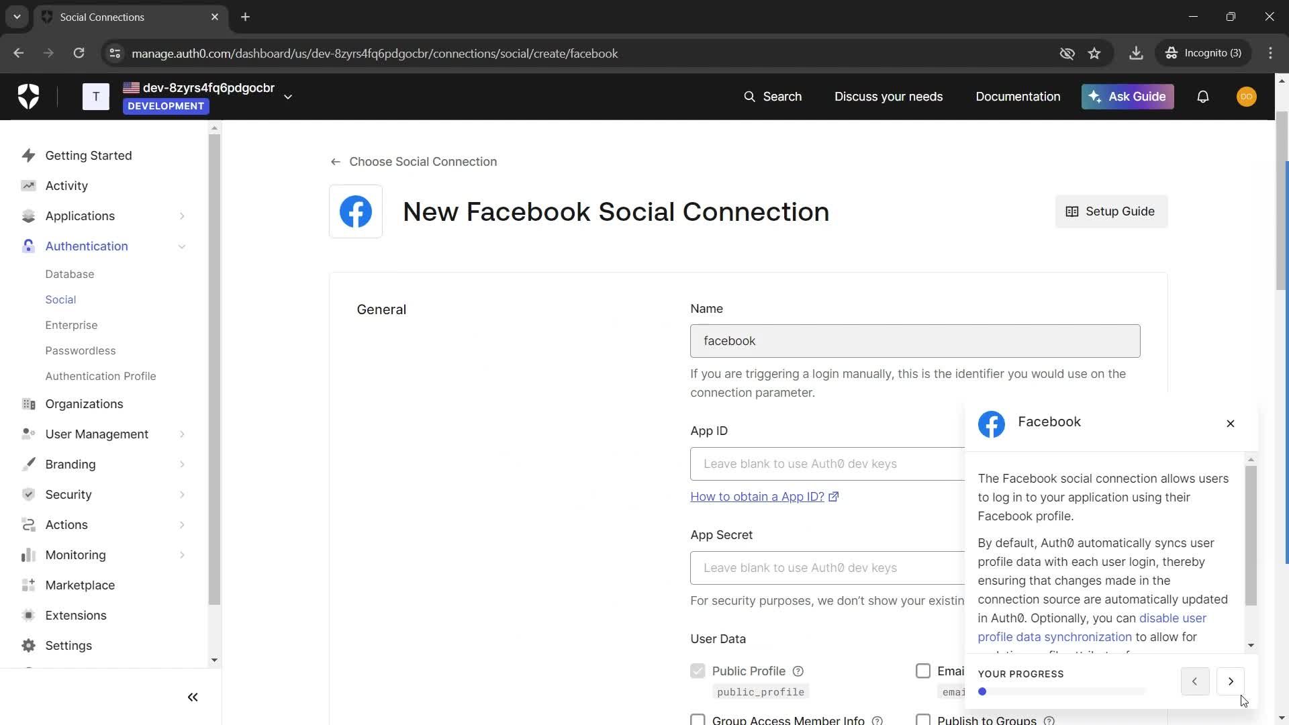The width and height of the screenshot is (1289, 725).
Task: Click the Actions flow icon
Action: (x=28, y=525)
